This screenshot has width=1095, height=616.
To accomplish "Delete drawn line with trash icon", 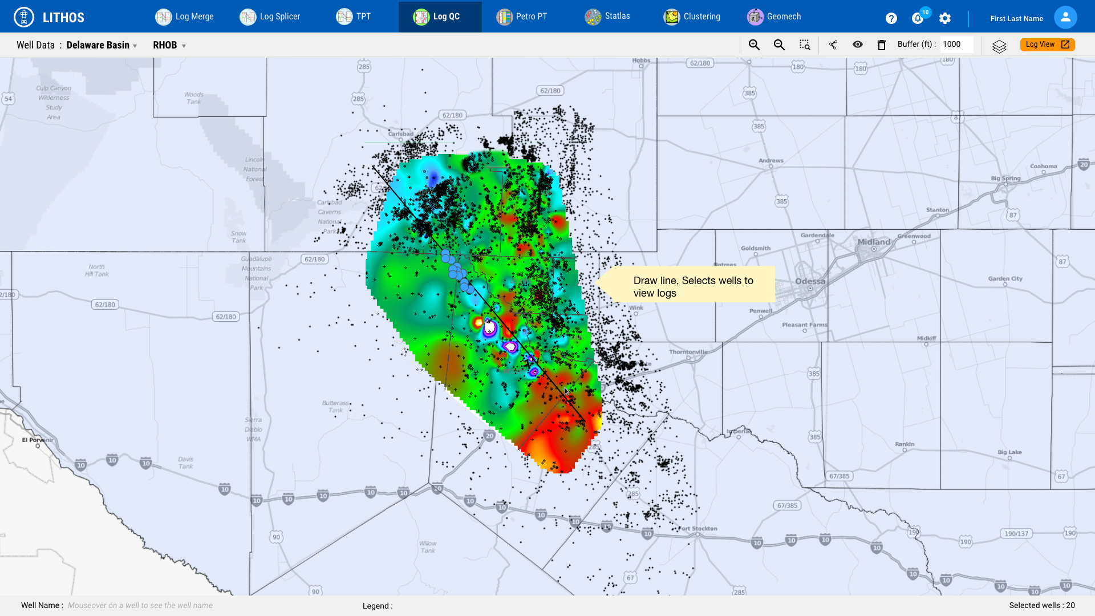I will (881, 45).
